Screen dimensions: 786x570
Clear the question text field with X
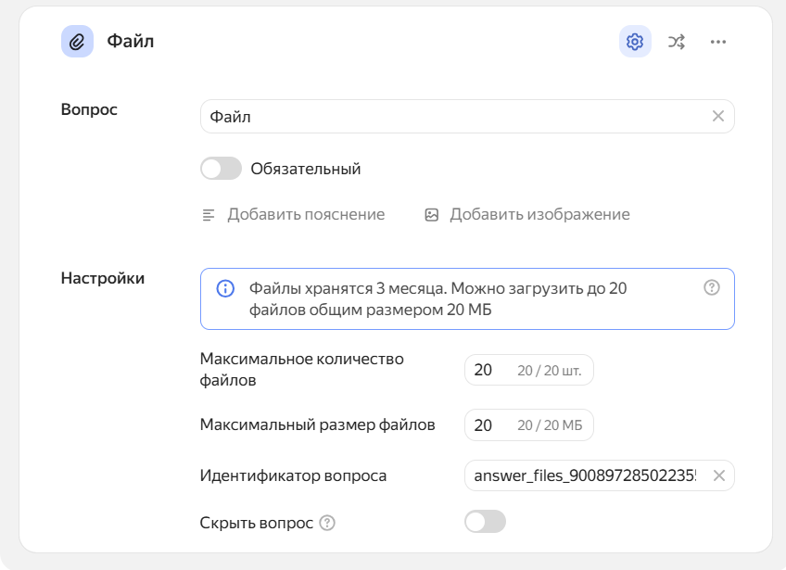(x=718, y=117)
